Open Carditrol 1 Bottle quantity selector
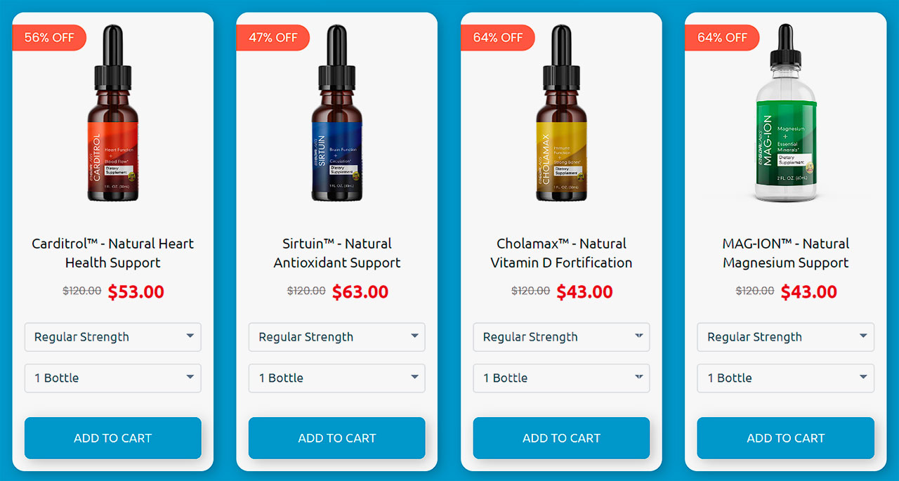 pyautogui.click(x=113, y=378)
